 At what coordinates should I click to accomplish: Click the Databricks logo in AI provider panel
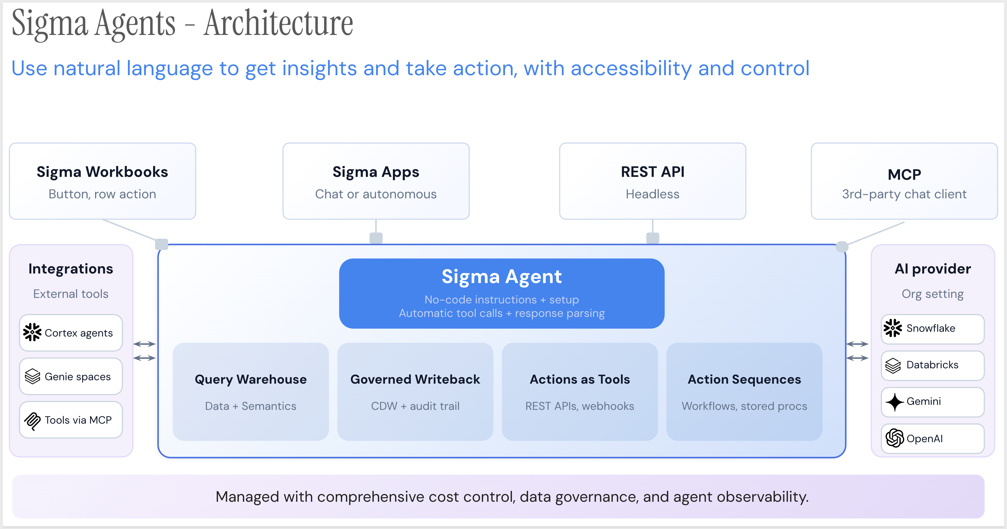(x=893, y=365)
